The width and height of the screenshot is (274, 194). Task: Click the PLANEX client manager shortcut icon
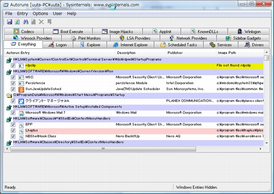click(21, 101)
